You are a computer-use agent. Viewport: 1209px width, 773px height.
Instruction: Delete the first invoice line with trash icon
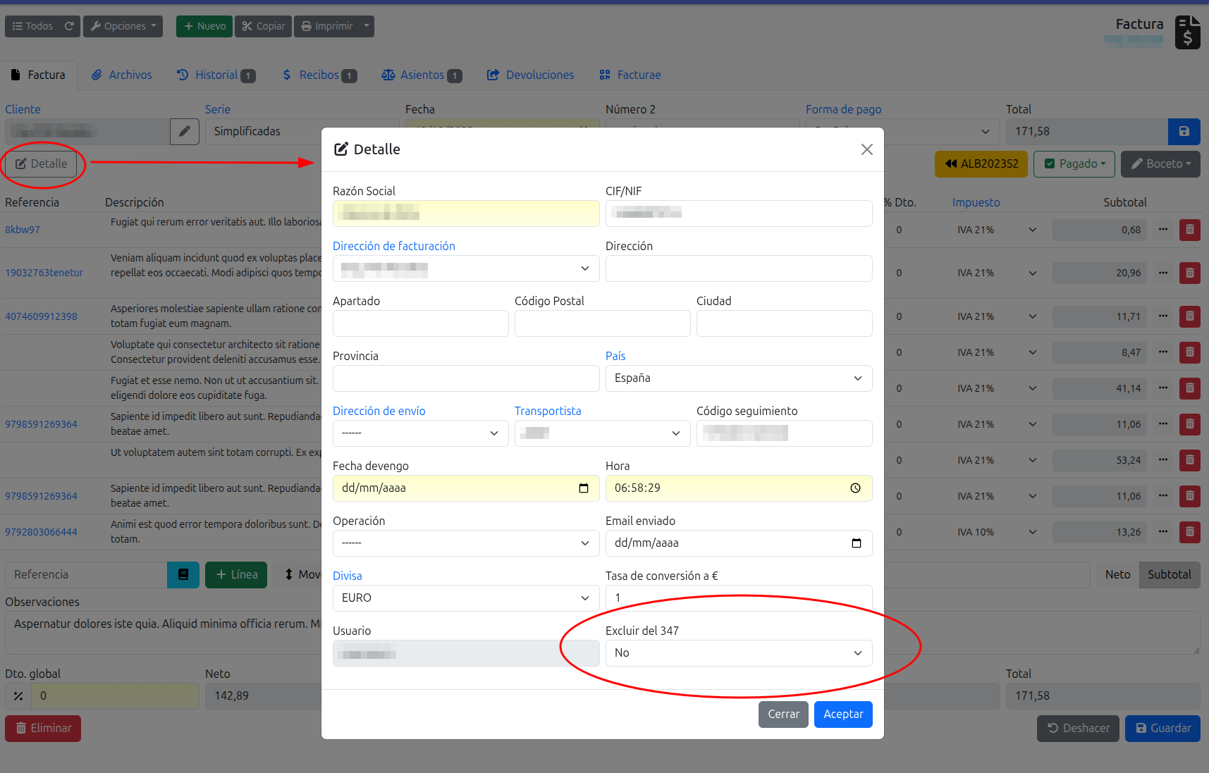point(1189,230)
